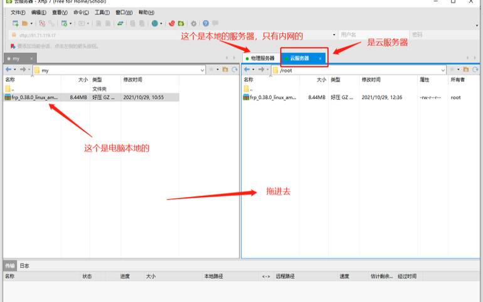Open parent folder '..' in local pane
The image size is (483, 302).
(x=9, y=89)
